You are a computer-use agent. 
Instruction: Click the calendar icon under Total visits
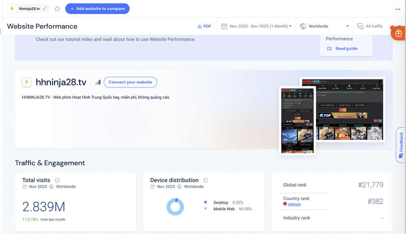(x=24, y=187)
